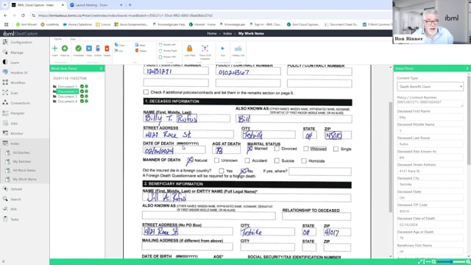The width and height of the screenshot is (471, 265).
Task: Open Intuitive AI in the sidebar
Action: 18,73
